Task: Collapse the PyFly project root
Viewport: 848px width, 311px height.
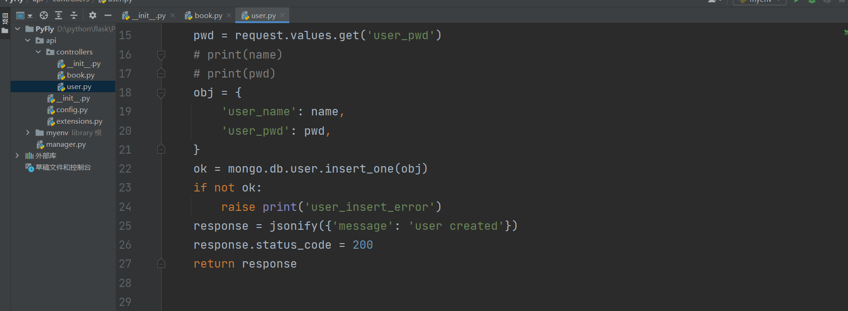Action: click(18, 29)
